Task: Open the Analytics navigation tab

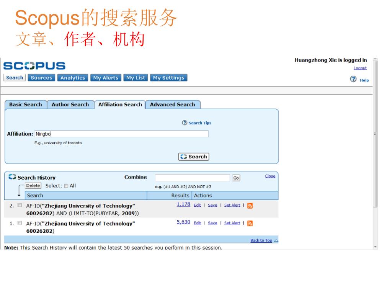Action: (73, 78)
